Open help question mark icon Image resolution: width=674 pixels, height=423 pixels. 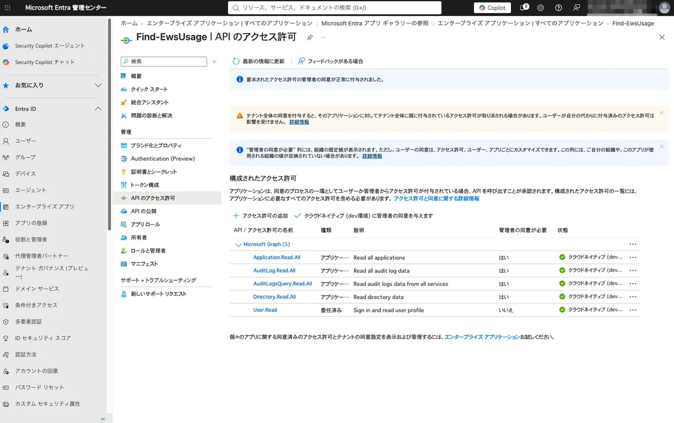[x=558, y=8]
